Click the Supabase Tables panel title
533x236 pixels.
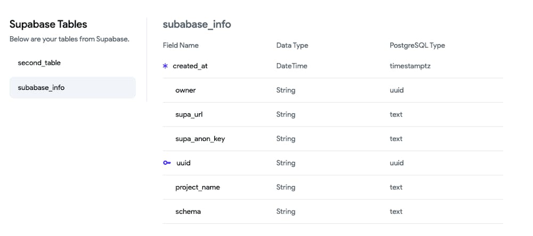tap(49, 24)
